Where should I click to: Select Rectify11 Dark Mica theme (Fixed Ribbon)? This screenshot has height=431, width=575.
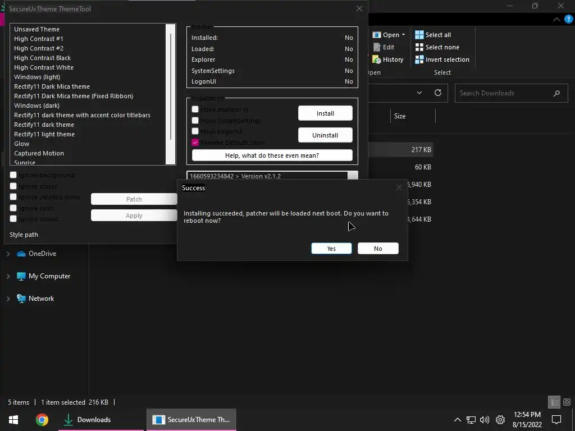click(74, 96)
